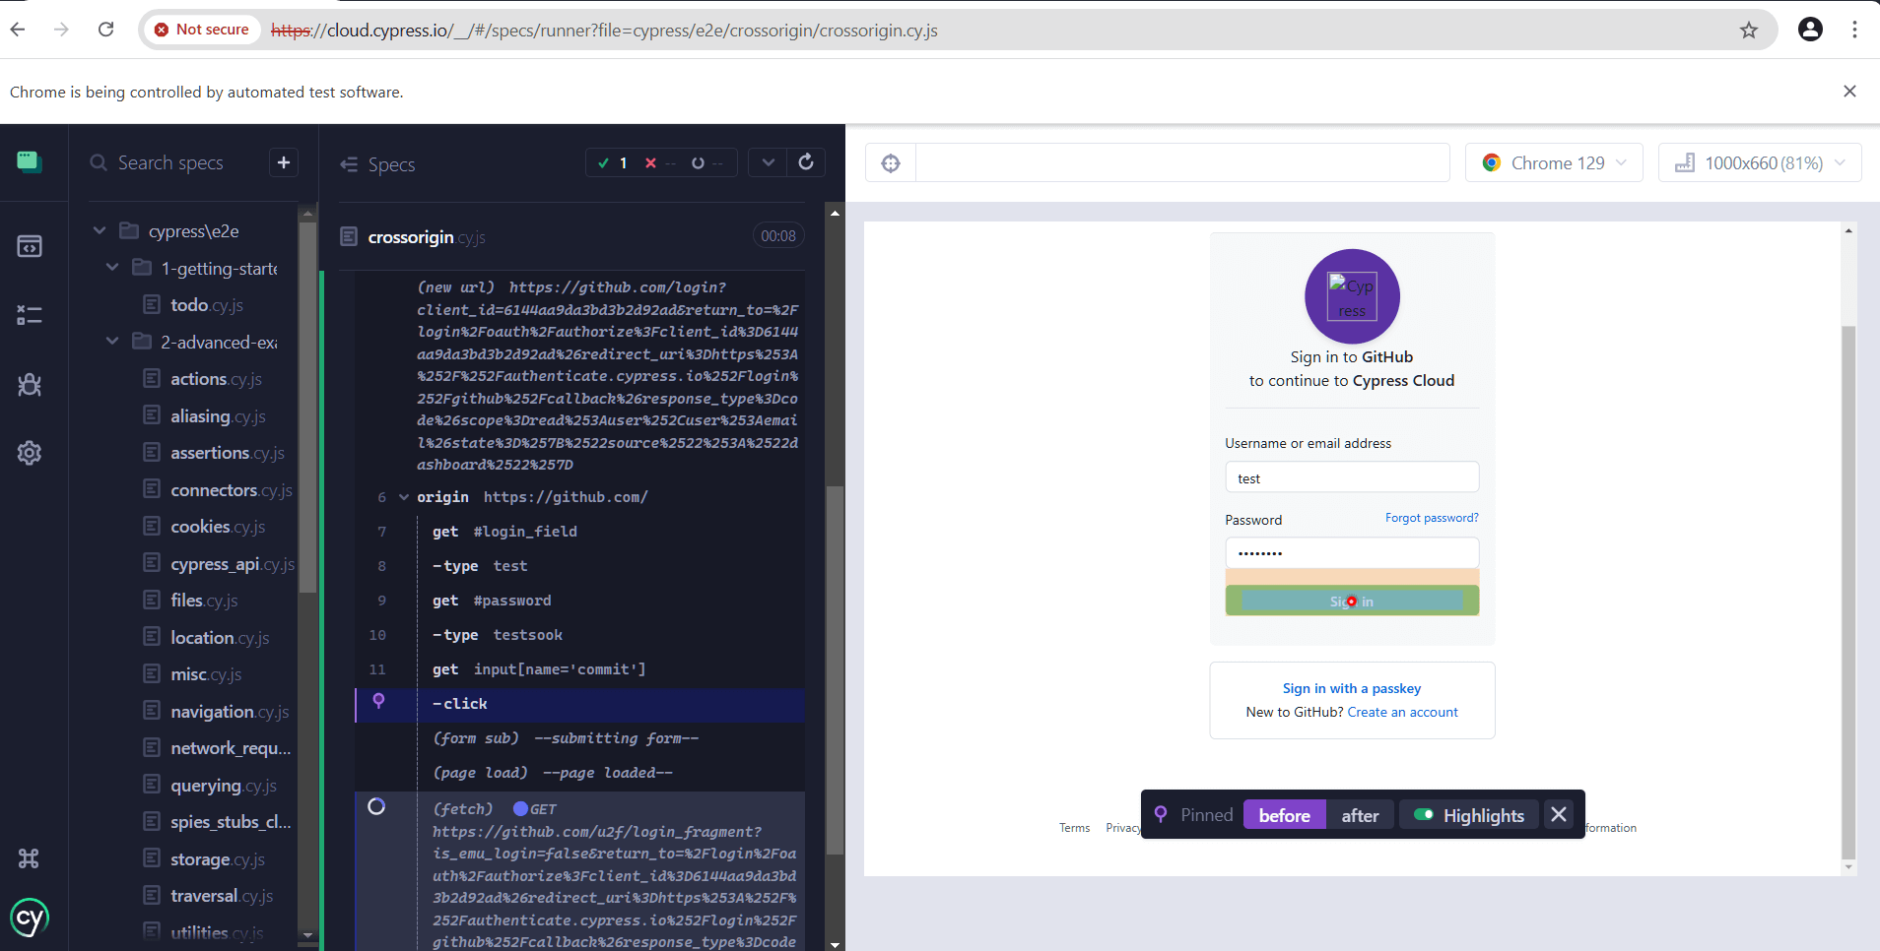Click the Username or email address field
Viewport: 1880px width, 951px height.
(1352, 477)
